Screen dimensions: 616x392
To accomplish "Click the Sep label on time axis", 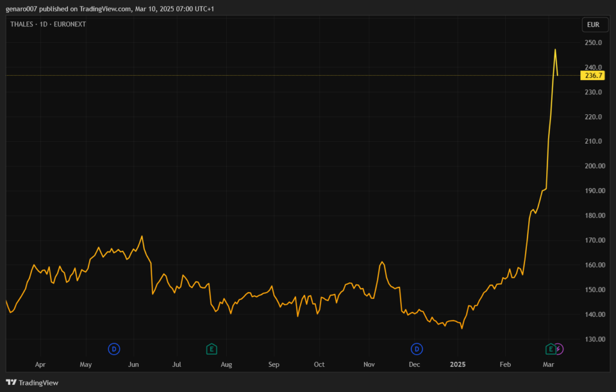I will click(274, 364).
